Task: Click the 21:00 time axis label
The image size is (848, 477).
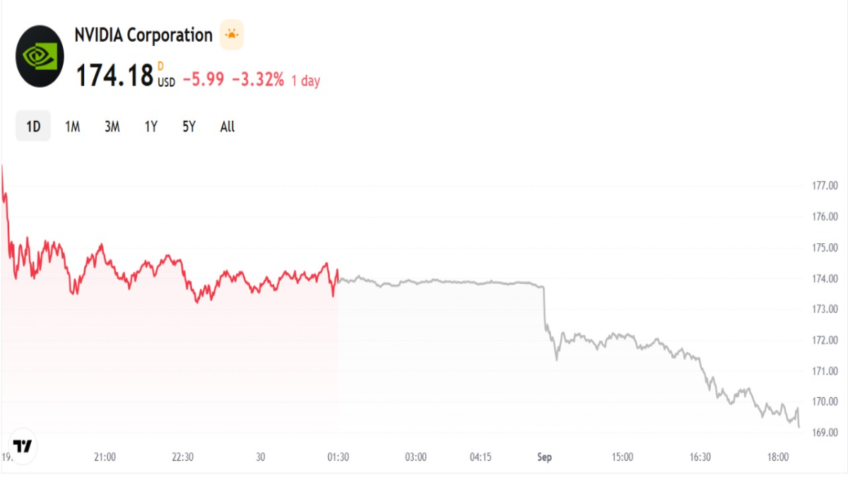Action: tap(105, 457)
